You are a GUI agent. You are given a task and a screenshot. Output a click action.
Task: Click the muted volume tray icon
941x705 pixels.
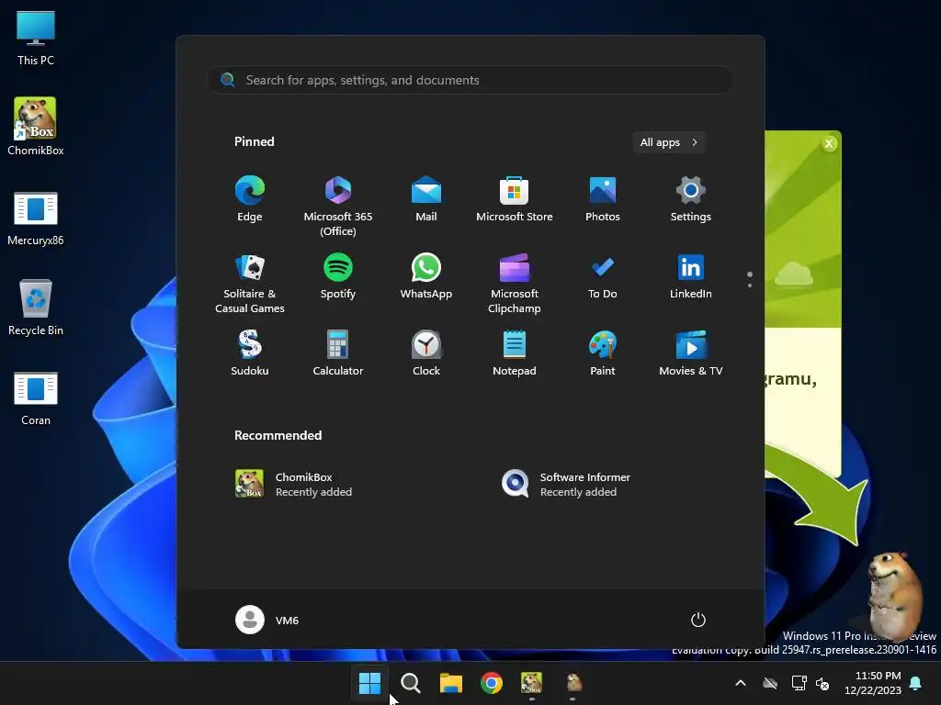click(x=822, y=683)
